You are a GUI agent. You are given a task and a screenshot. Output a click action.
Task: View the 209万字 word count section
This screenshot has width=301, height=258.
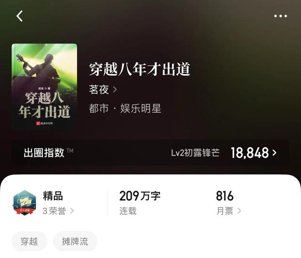[140, 203]
